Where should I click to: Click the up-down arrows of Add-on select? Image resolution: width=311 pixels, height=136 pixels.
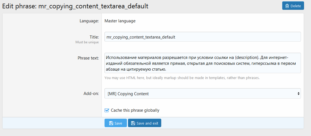click(298, 94)
